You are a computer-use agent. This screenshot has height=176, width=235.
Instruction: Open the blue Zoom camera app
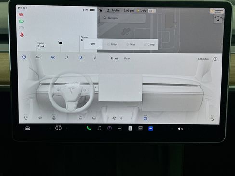point(151,129)
